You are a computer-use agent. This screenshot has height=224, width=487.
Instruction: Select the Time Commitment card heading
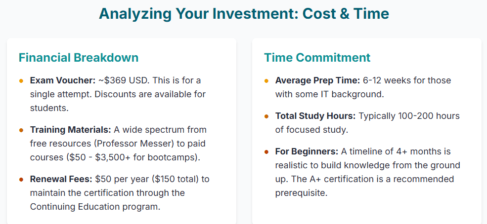[x=317, y=58]
